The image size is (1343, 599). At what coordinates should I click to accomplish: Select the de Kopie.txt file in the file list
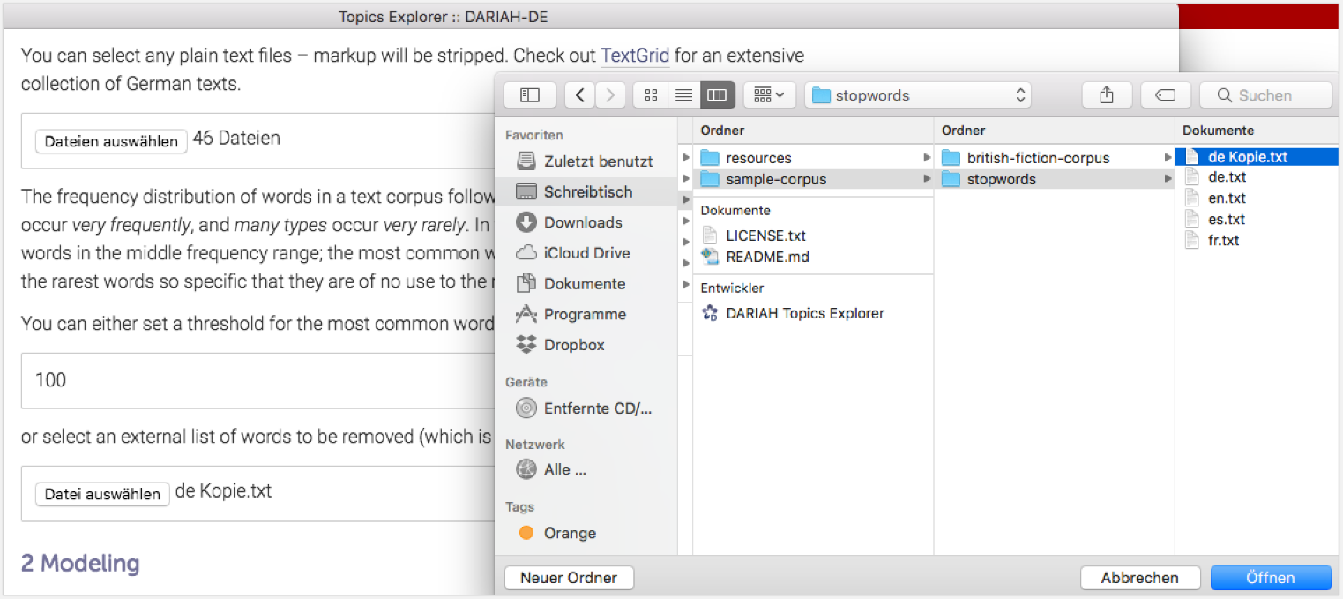[1257, 157]
